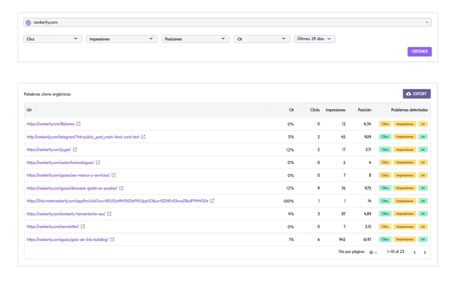Sort by the Url column header

click(x=29, y=110)
